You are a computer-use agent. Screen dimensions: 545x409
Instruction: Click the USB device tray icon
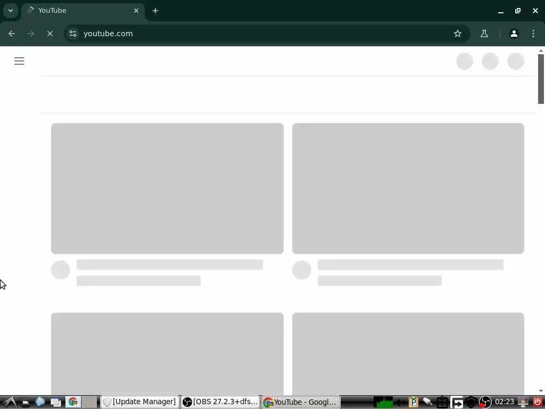point(427,402)
